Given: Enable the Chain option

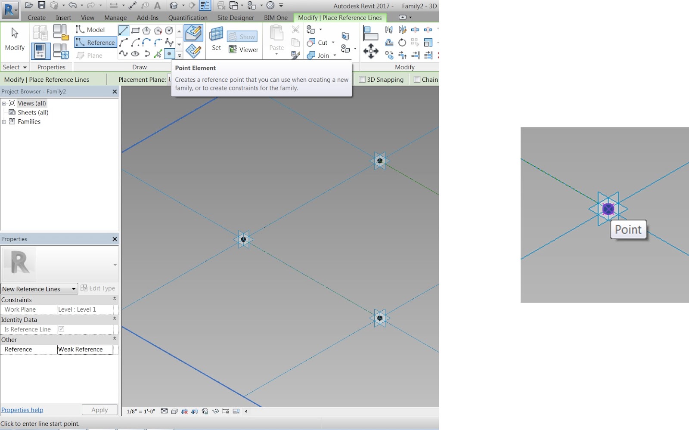Looking at the screenshot, I should [x=417, y=79].
